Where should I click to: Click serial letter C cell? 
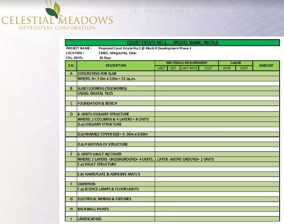pos(71,103)
